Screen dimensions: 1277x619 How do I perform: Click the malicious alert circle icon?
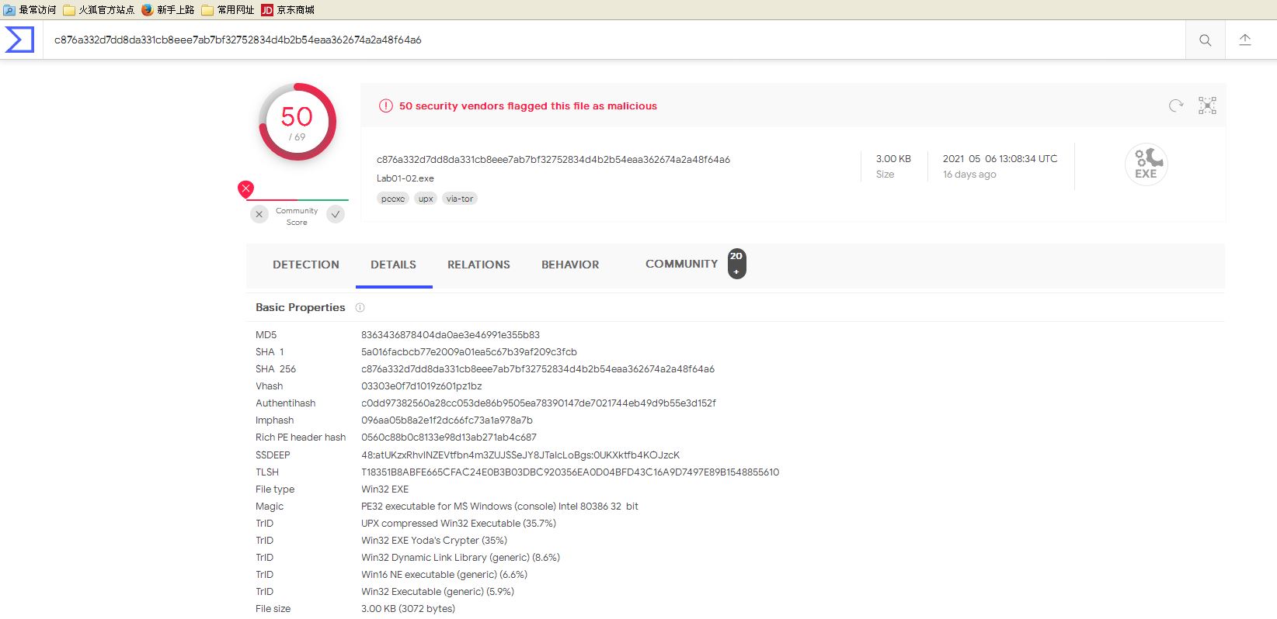tap(385, 105)
